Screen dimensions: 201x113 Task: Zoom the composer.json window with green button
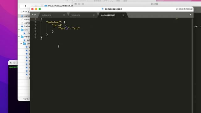pyautogui.click(x=40, y=9)
